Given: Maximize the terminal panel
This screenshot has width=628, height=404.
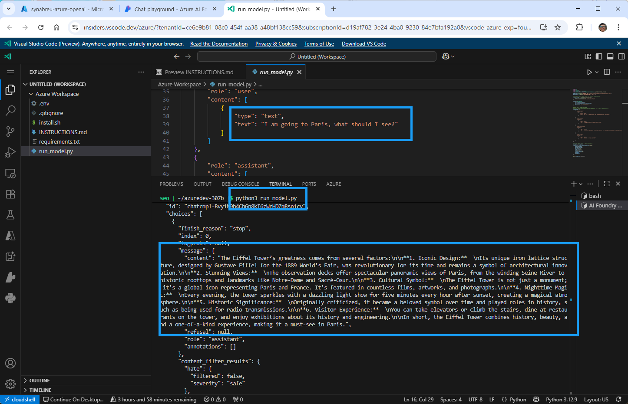Looking at the screenshot, I should pyautogui.click(x=607, y=184).
